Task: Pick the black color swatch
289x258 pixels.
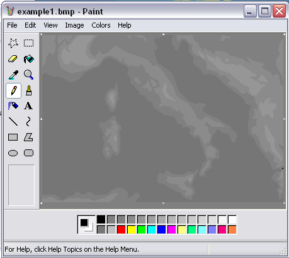Action: coord(101,220)
